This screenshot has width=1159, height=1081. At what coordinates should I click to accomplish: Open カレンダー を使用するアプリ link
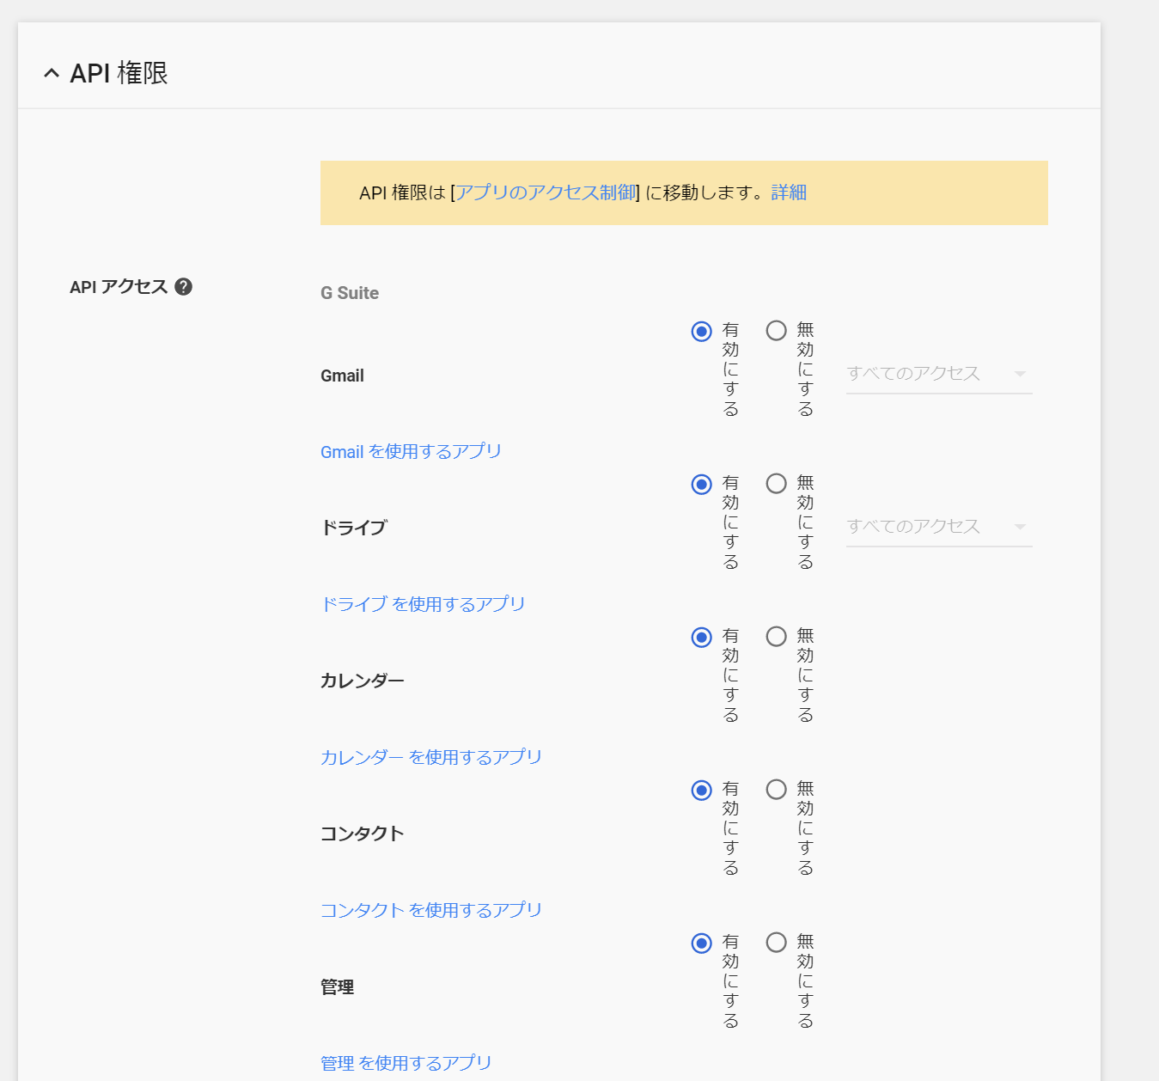pyautogui.click(x=431, y=758)
